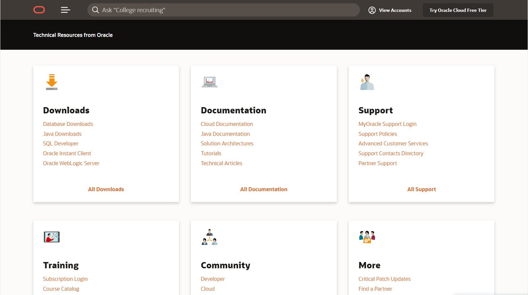Open Oracle WebLogic Server link
Viewport: 528px width, 295px height.
(x=71, y=163)
